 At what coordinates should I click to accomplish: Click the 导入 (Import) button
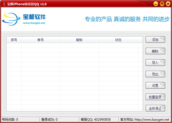155,62
